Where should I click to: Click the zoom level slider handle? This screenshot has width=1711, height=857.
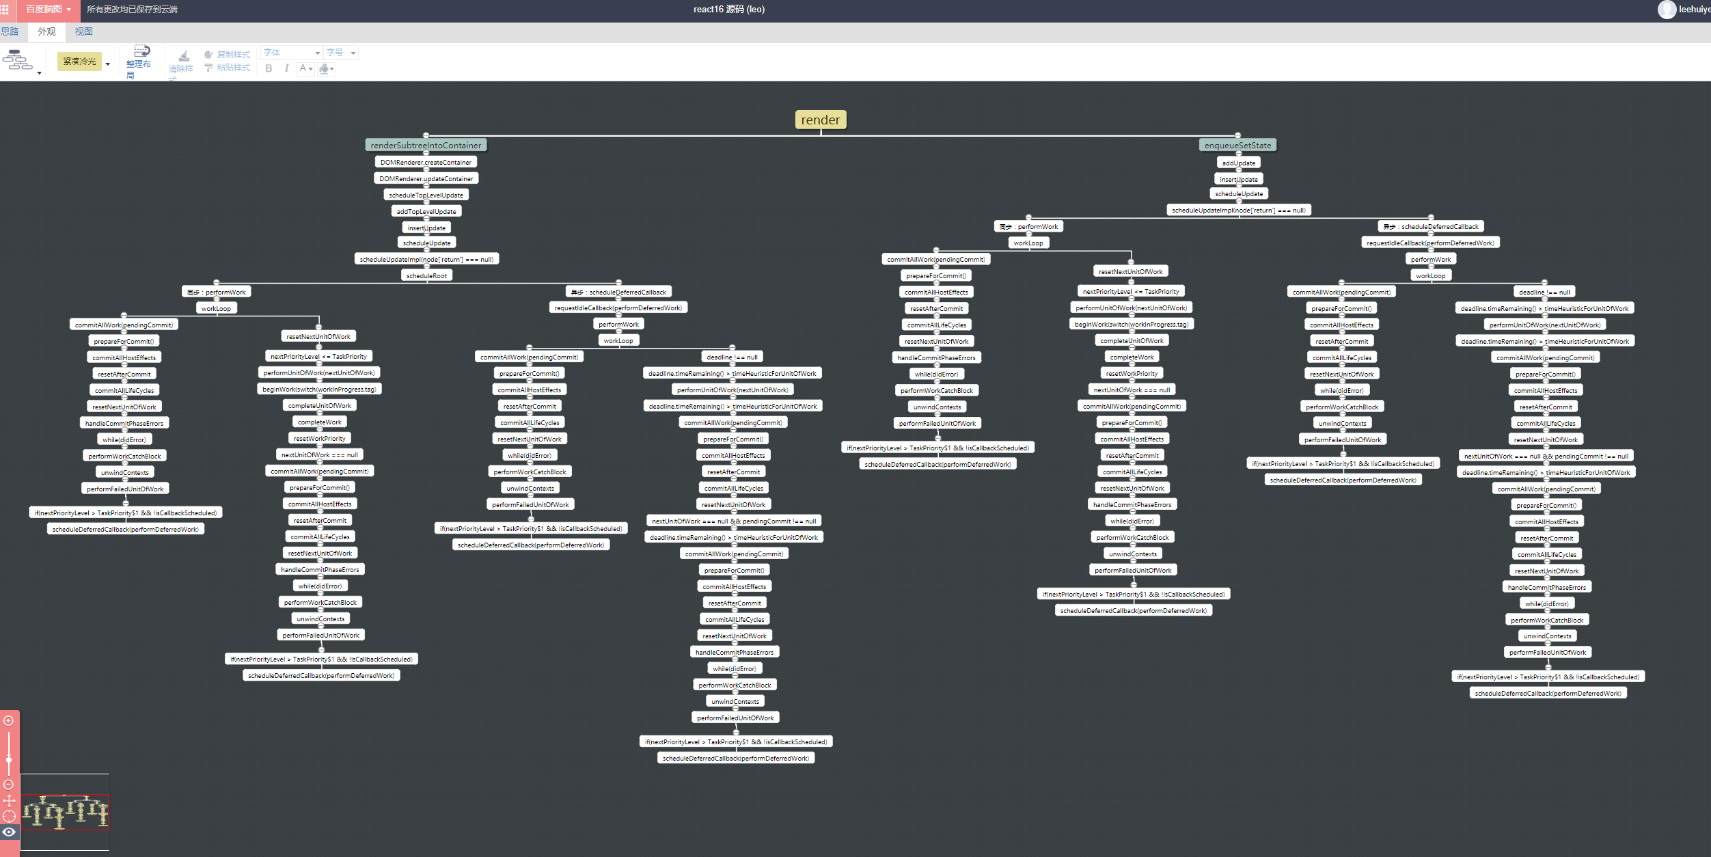tap(9, 759)
